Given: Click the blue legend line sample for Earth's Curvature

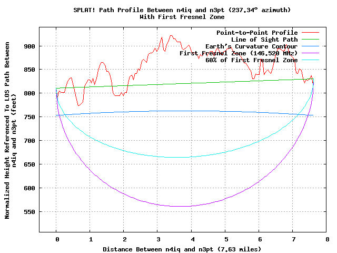Looking at the screenshot, I should coord(310,46).
